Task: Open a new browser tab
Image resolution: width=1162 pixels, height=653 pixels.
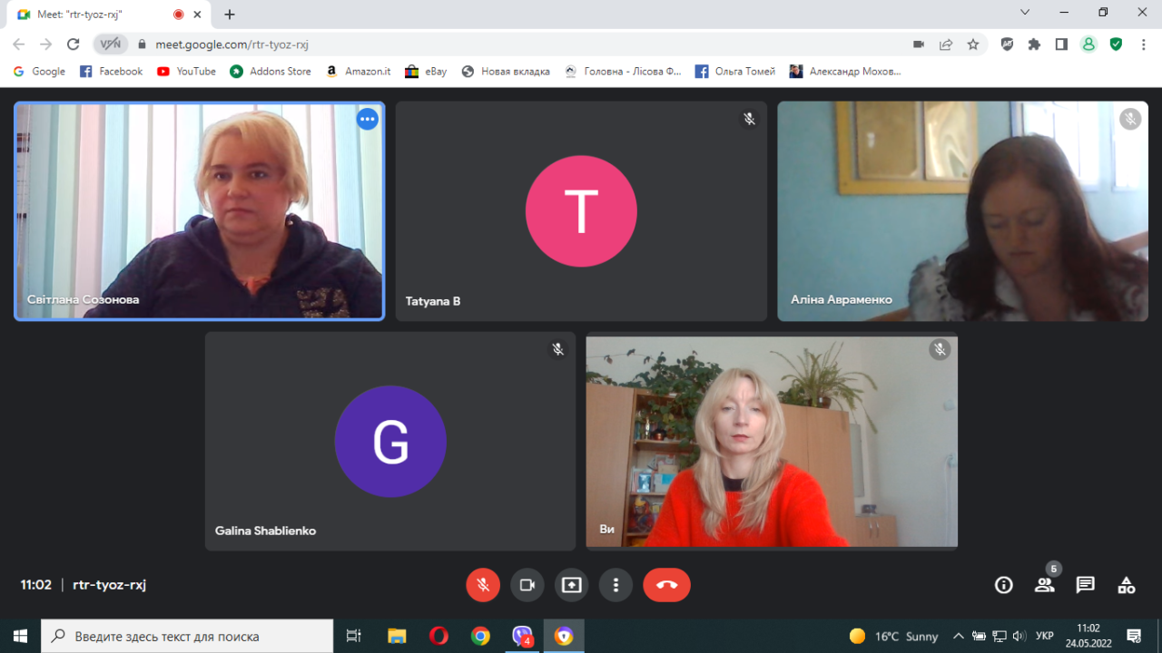Action: tap(230, 15)
